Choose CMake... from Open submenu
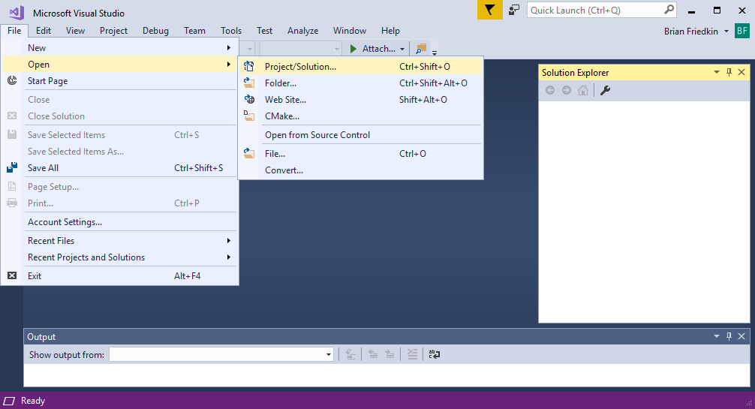This screenshot has height=409, width=755. pos(361,116)
